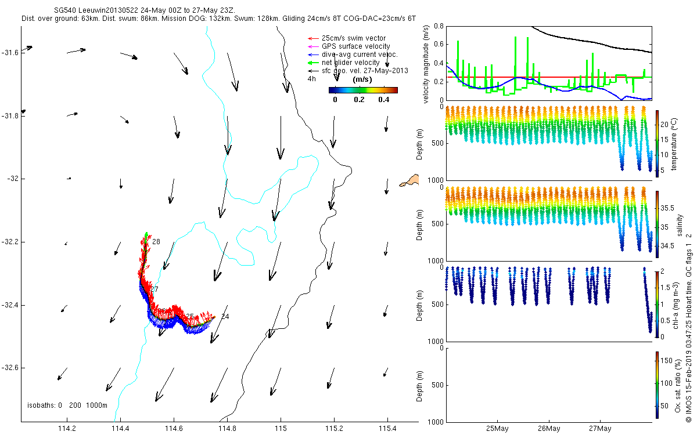This screenshot has width=697, height=435.
Task: Select the 'dive-avg current veloc.' legend entry
Action: 359,55
